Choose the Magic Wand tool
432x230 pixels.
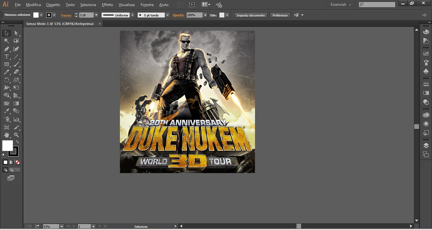pyautogui.click(x=6, y=41)
